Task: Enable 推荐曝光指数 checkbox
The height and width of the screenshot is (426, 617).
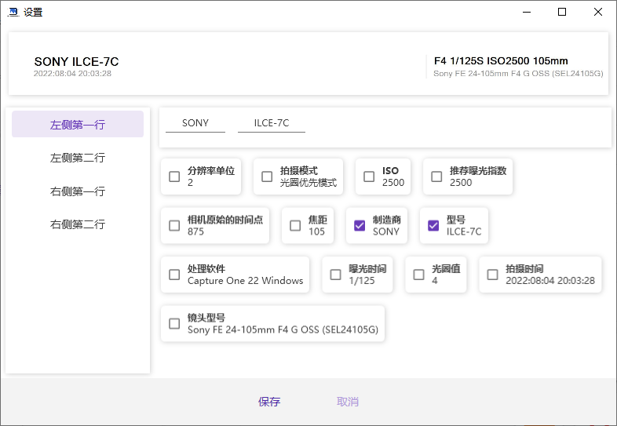Action: point(436,177)
